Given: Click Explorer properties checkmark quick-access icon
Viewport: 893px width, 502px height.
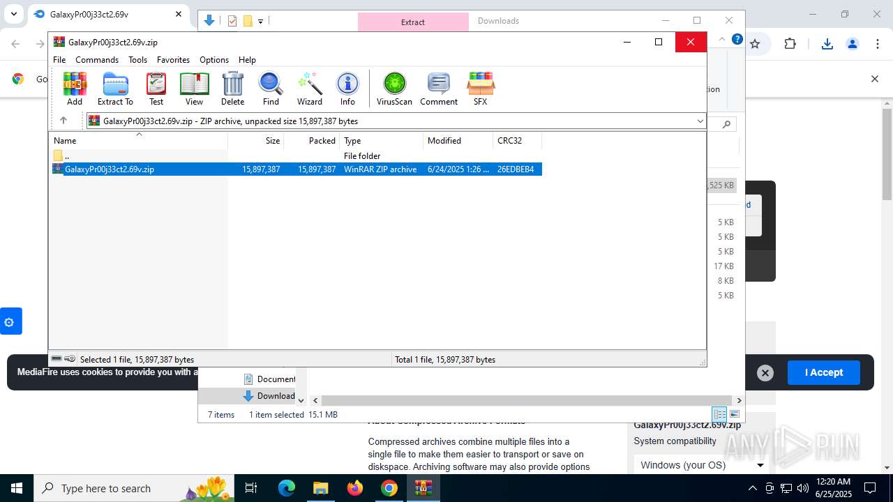Looking at the screenshot, I should coord(232,21).
